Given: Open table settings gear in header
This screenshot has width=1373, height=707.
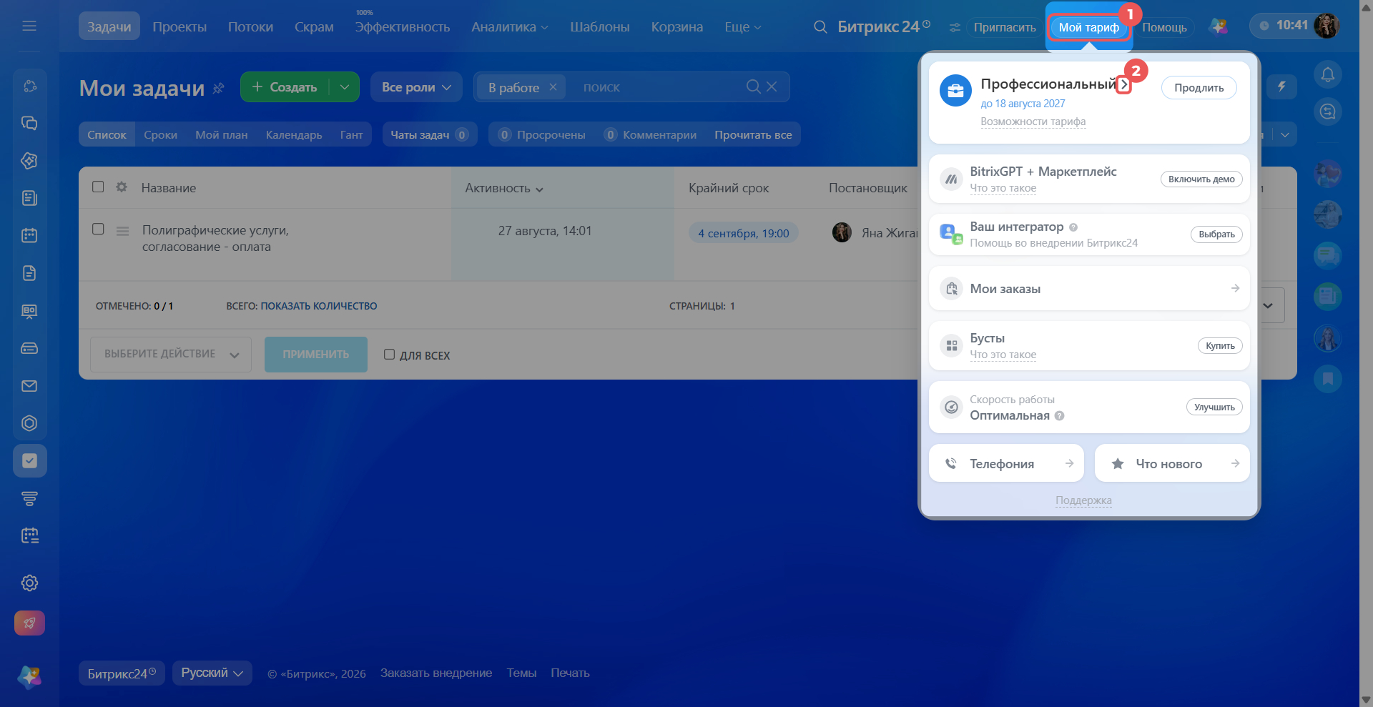Looking at the screenshot, I should click(122, 187).
